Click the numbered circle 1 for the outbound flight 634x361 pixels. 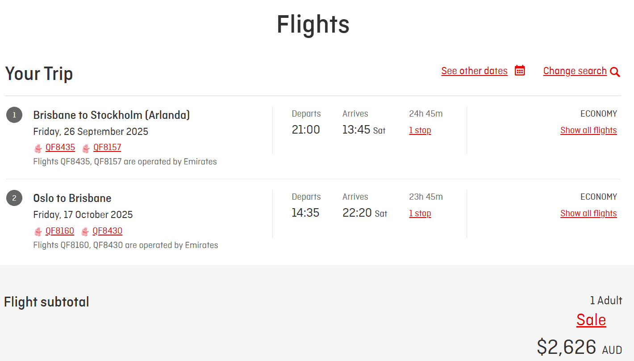coord(14,114)
